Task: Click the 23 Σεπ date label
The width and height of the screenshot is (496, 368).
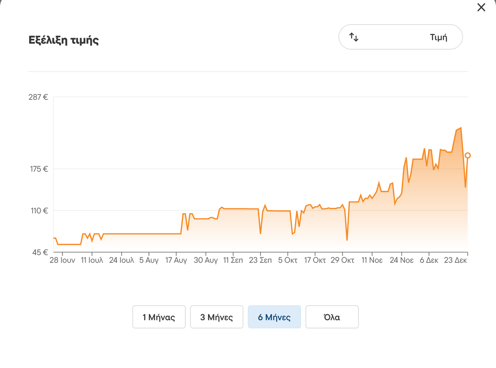Action: pyautogui.click(x=260, y=260)
